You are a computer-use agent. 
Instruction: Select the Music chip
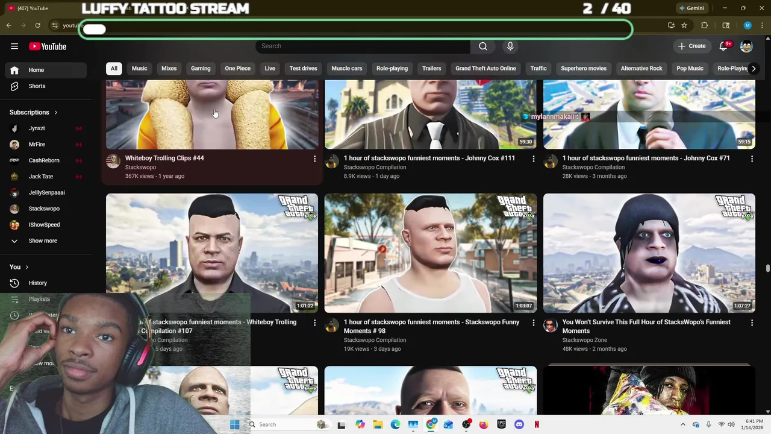(139, 69)
